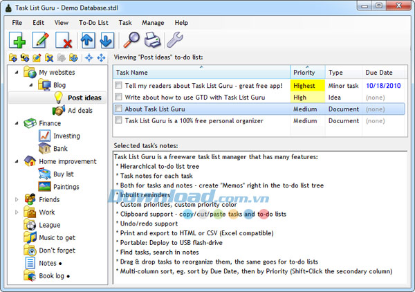Check the 'Write about how to use GTD' checkbox
The height and width of the screenshot is (292, 415).
(118, 97)
